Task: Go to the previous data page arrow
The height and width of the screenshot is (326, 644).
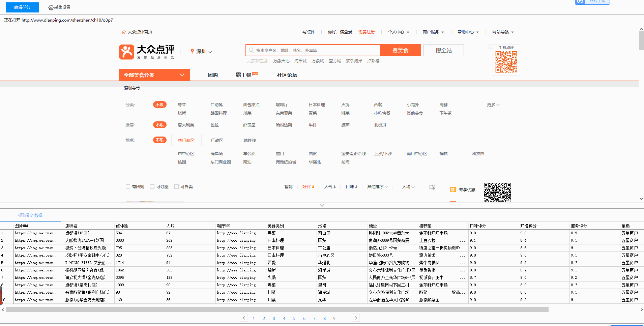Action: 244,318
